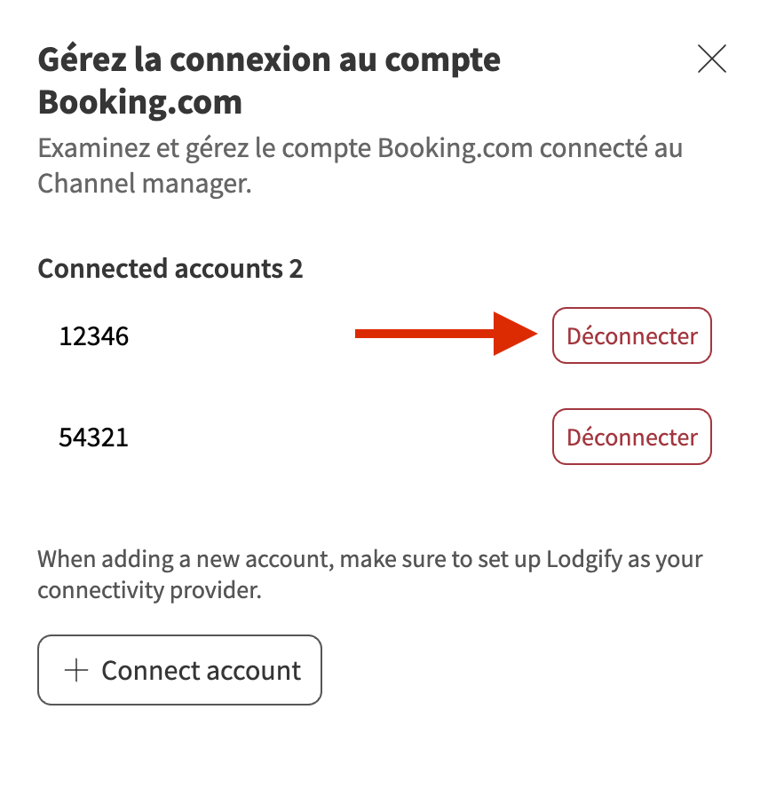776x804 pixels.
Task: Click the word "Examinez" in the description
Action: click(x=83, y=146)
